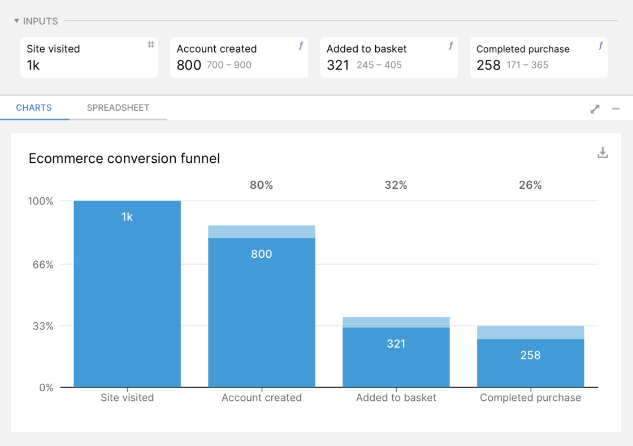This screenshot has width=633, height=446.
Task: Edit the Site visited 1k value
Action: click(x=33, y=66)
